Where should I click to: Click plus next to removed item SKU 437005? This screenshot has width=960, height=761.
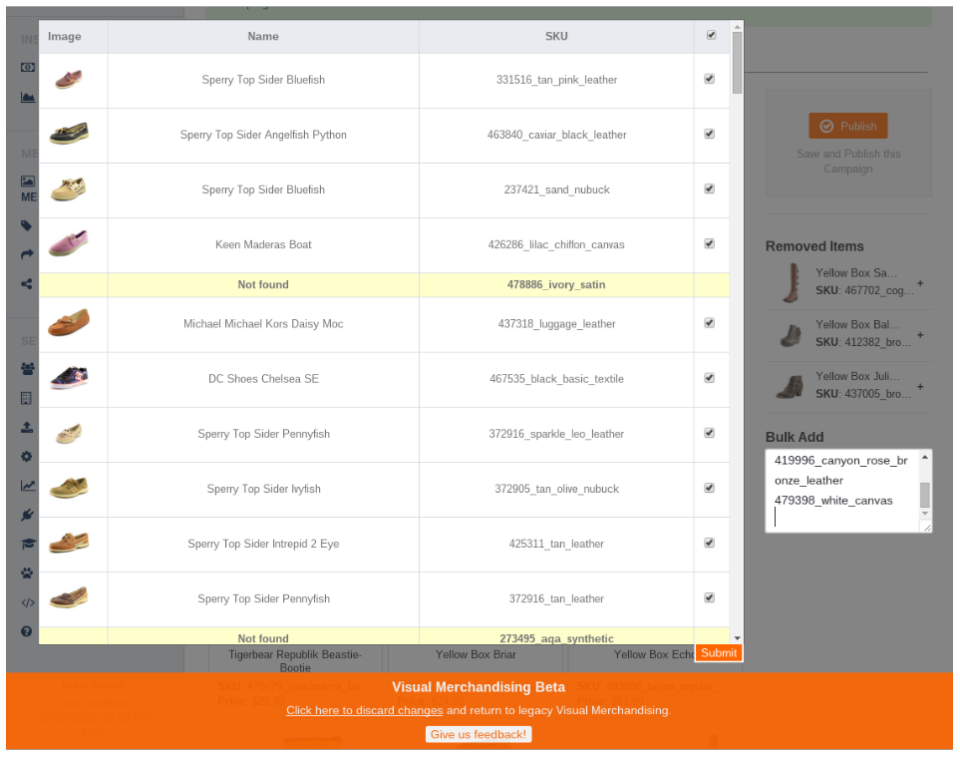920,387
